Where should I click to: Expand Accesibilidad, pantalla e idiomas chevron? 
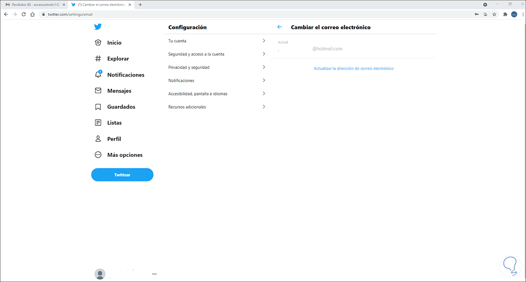(x=264, y=93)
